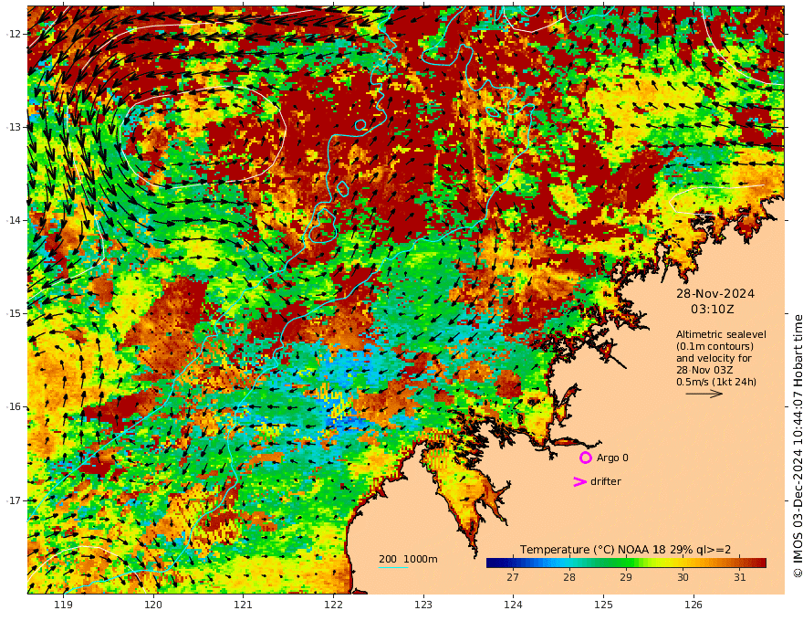This screenshot has width=803, height=621.
Task: Click the longitude 119 axis label
Action: tap(64, 605)
